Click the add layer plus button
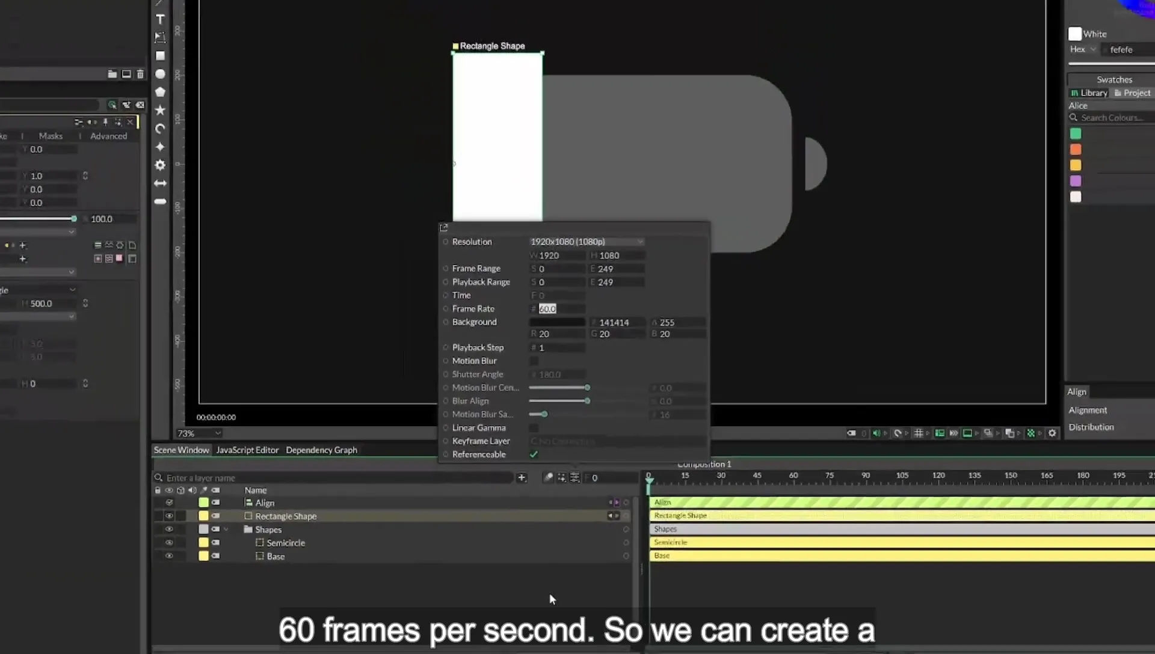The width and height of the screenshot is (1155, 654). tap(522, 477)
